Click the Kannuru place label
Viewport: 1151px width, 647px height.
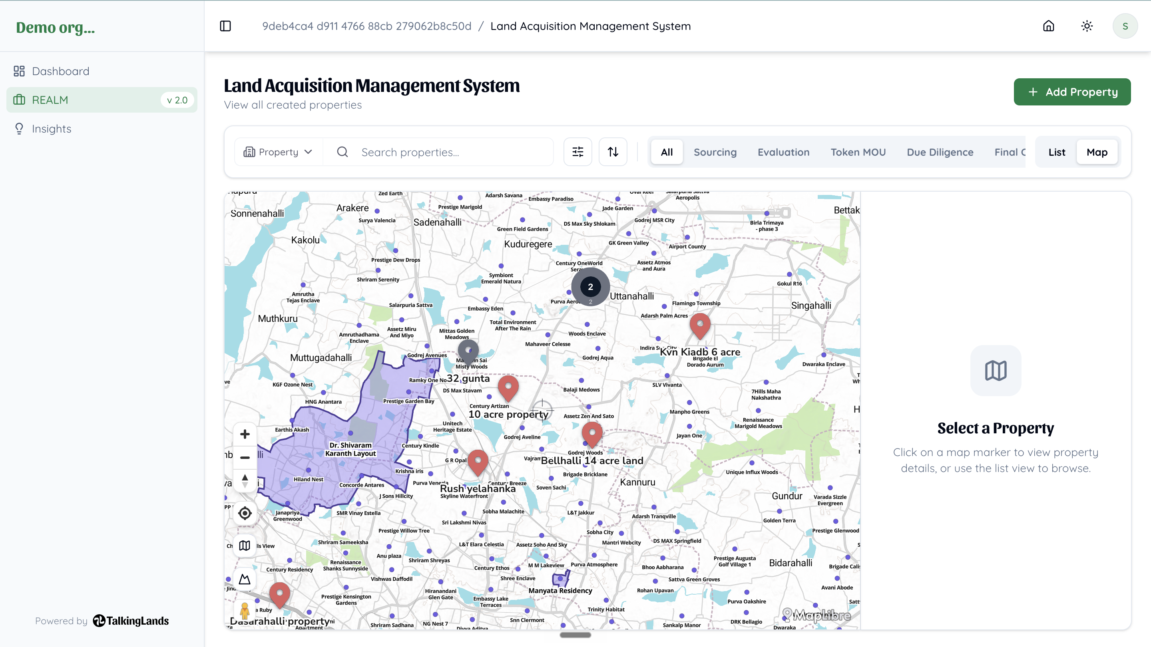[x=637, y=482]
